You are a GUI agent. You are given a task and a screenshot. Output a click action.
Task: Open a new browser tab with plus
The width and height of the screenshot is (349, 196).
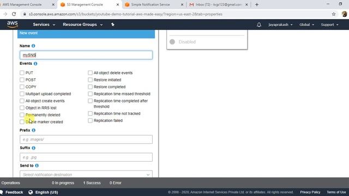257,4
